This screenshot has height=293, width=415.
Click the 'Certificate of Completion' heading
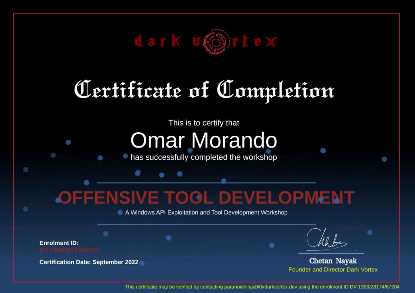(x=204, y=91)
